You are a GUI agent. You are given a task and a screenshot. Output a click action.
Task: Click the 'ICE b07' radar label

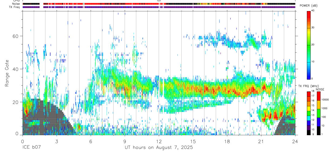[x=31, y=148]
